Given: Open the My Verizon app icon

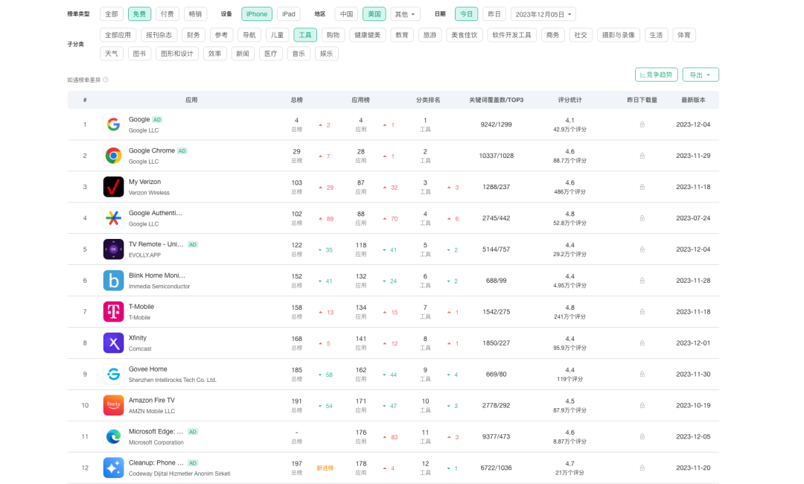Looking at the screenshot, I should 113,187.
